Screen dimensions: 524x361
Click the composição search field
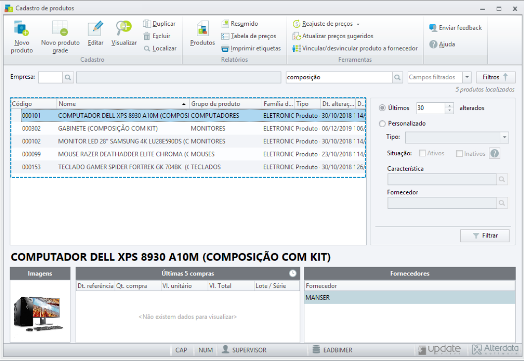pos(339,78)
